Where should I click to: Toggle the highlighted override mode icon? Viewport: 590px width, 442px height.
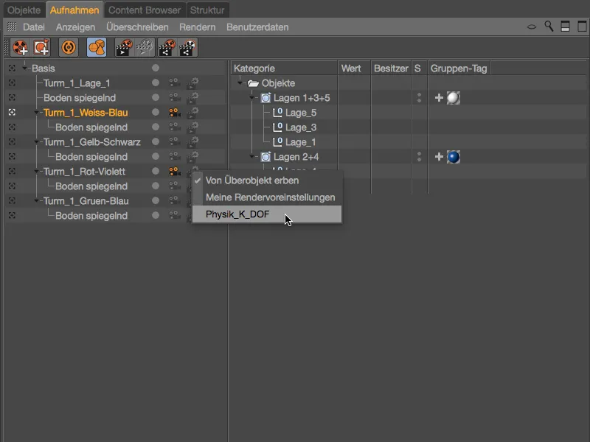coord(97,48)
